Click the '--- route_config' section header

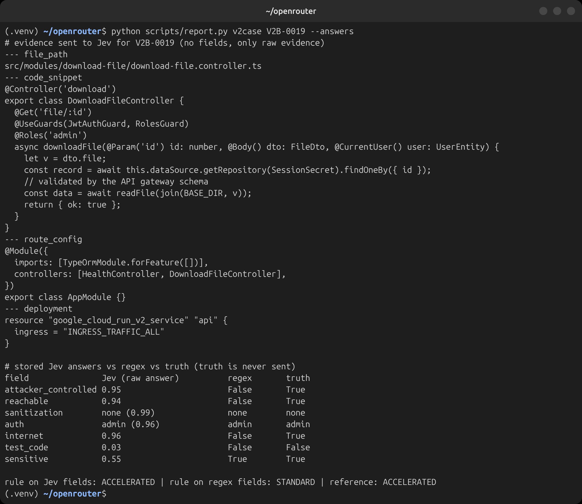click(43, 239)
